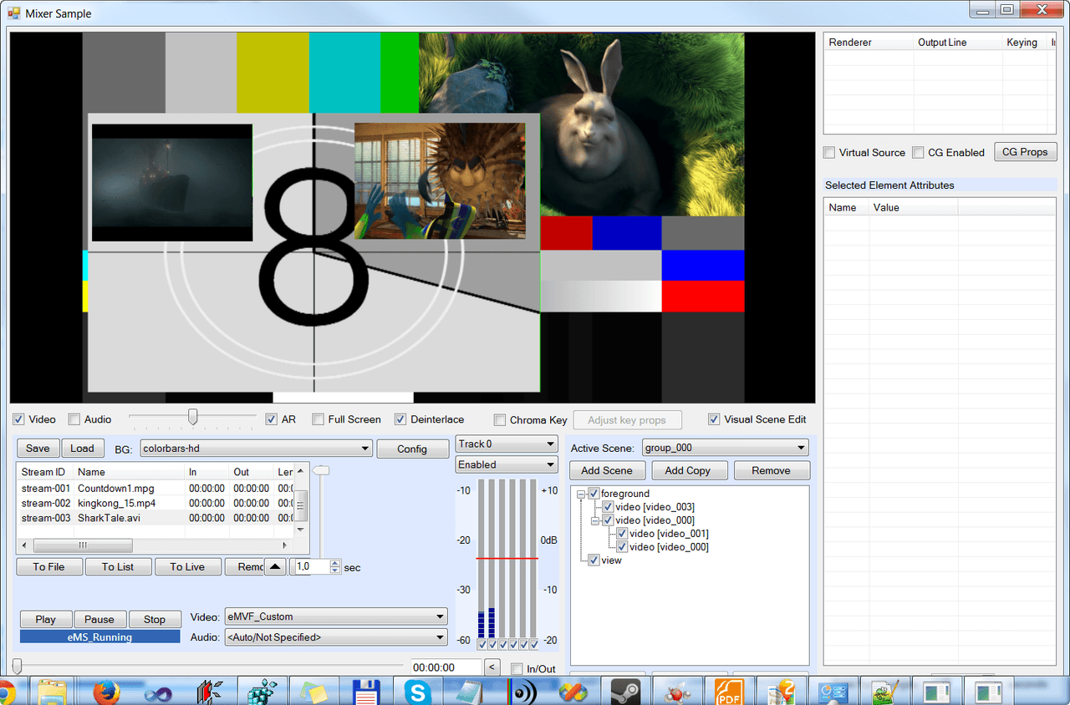1070x705 pixels.
Task: Uncheck video [video_001] in scene tree
Action: tap(621, 534)
